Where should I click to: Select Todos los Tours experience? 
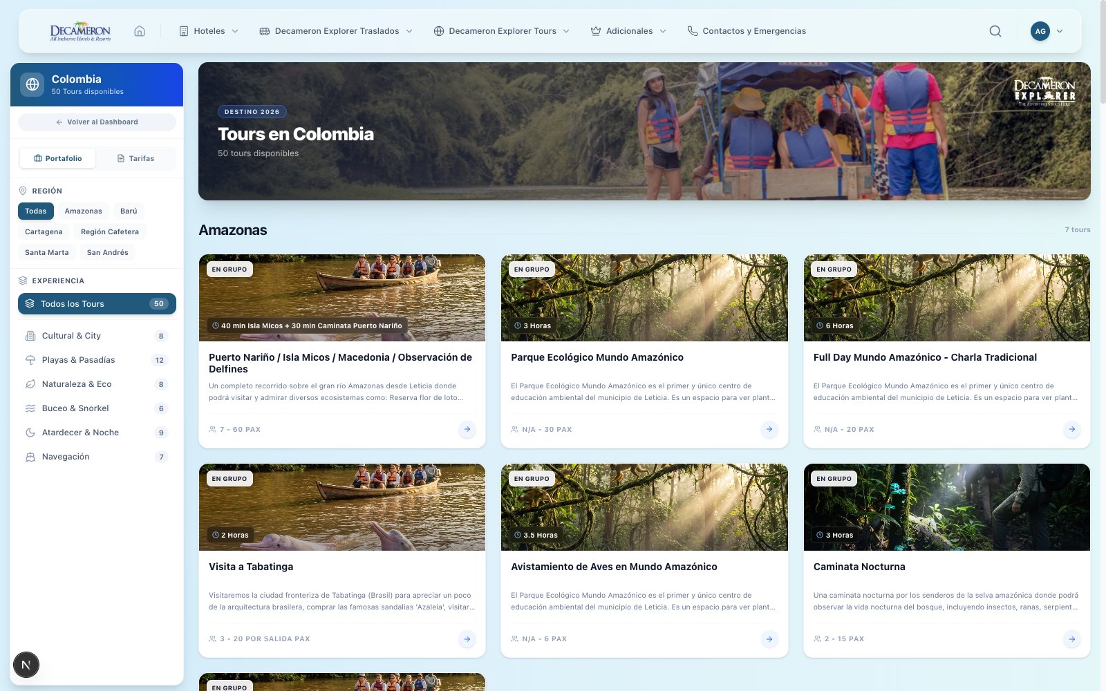pos(97,303)
